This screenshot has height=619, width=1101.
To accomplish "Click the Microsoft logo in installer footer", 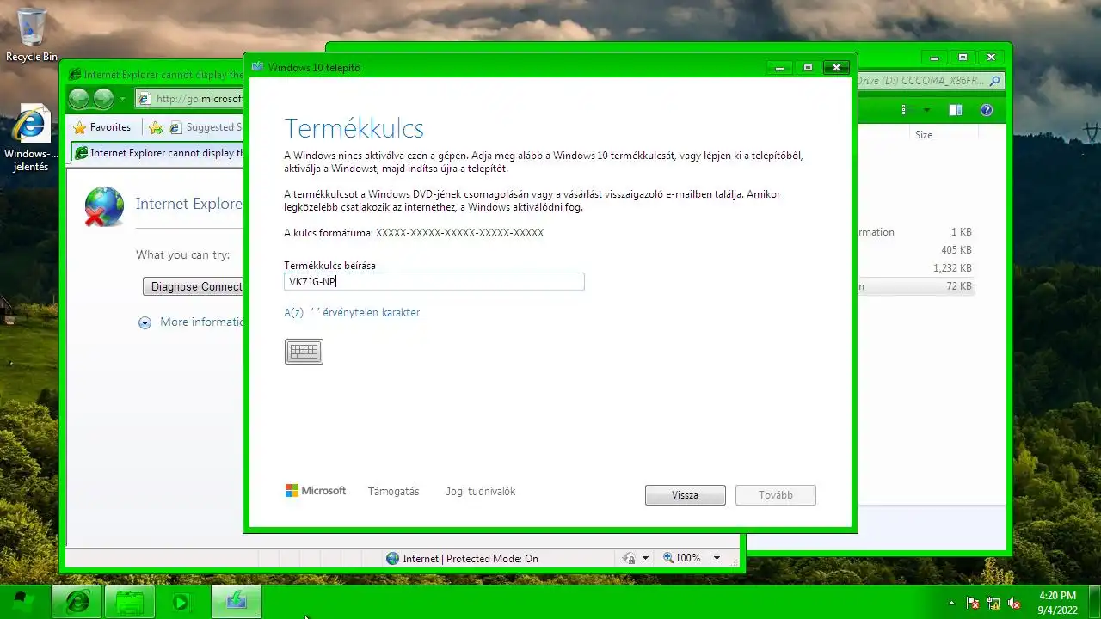I will pos(316,491).
